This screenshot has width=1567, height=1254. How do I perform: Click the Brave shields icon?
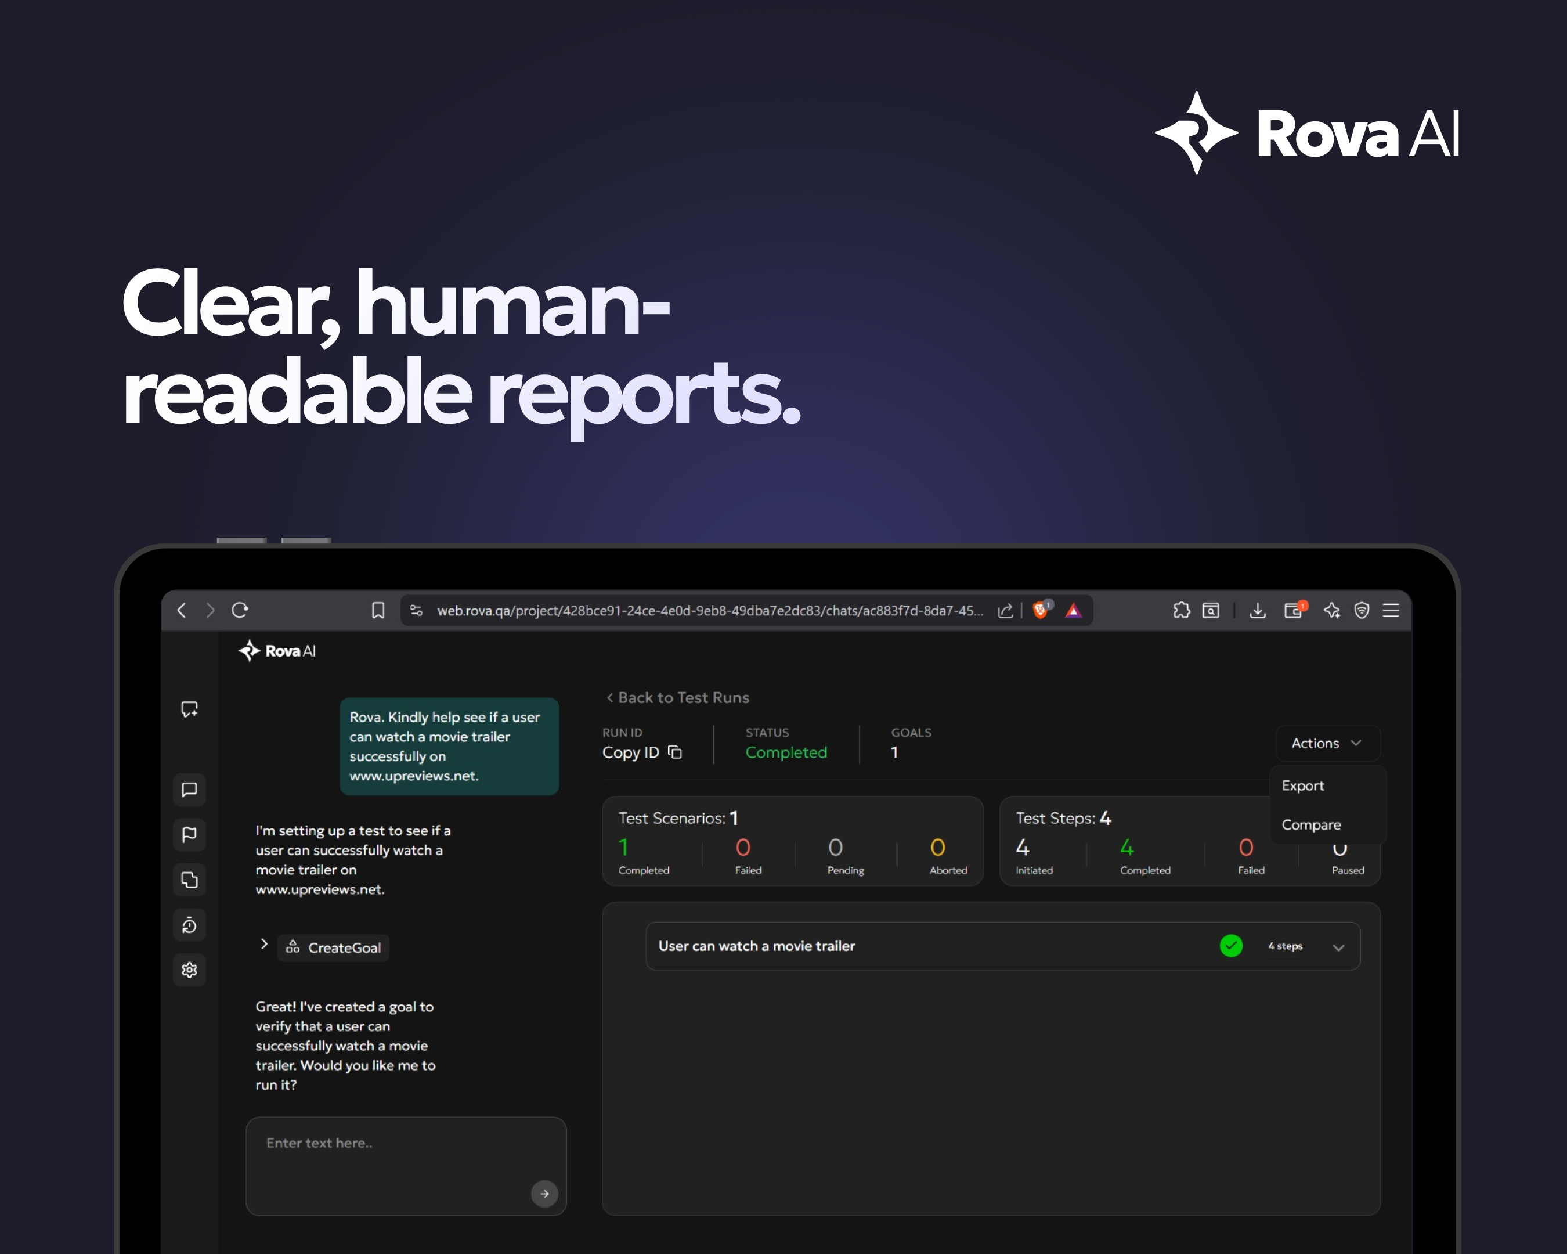1040,611
